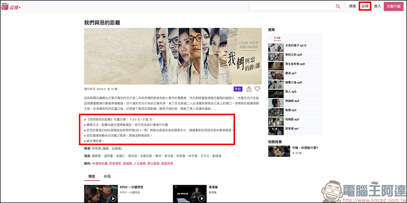
Task: Click the 付費方案 130元/3個月 line
Action: [119, 120]
